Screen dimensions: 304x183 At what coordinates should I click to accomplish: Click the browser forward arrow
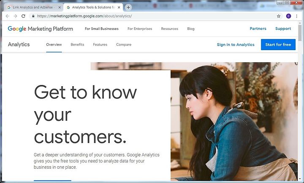(x=15, y=16)
